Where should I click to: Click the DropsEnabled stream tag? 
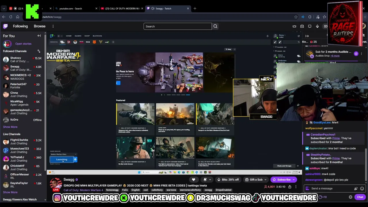223,190
